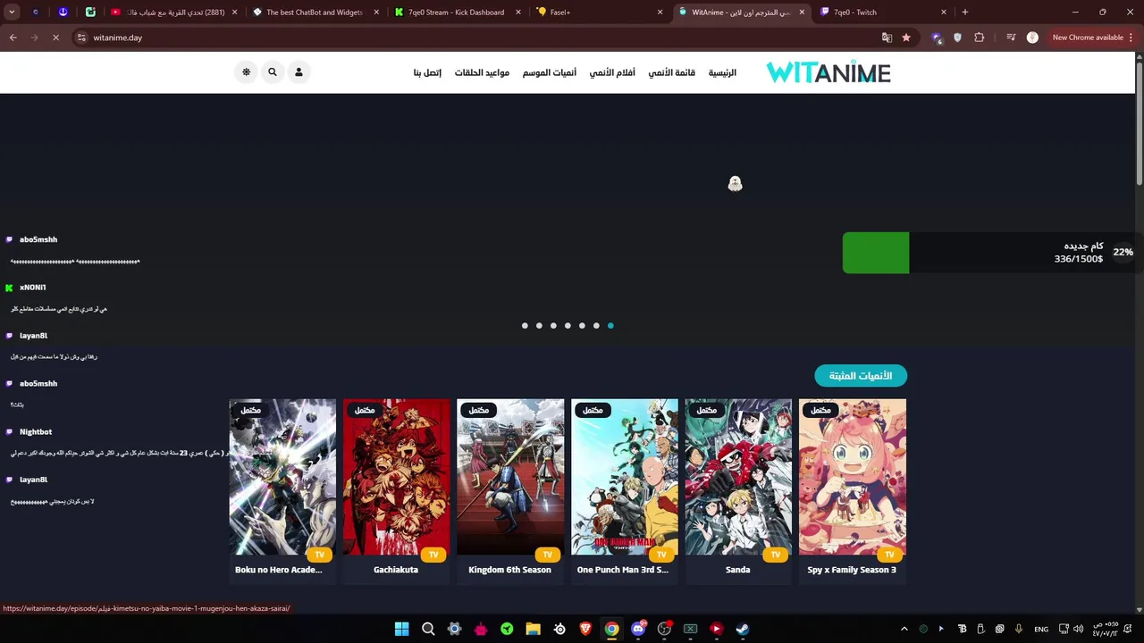Select the second carousel dot from the left
This screenshot has height=643, width=1144.
coord(539,326)
